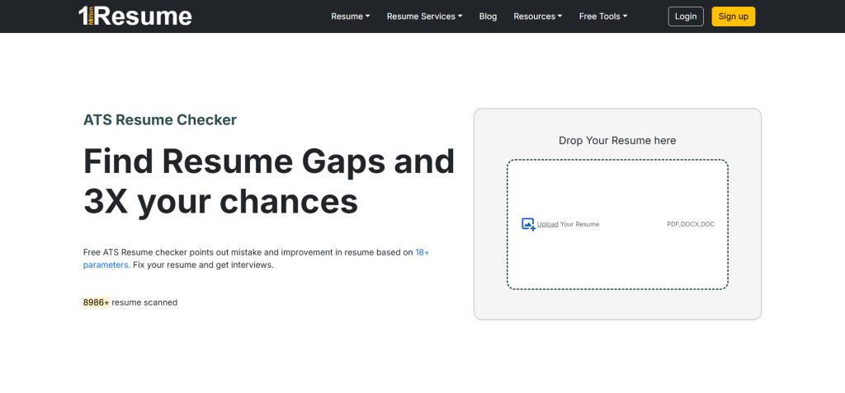Click the Find Resume Gaps headline
The image size is (845, 393).
click(x=269, y=181)
